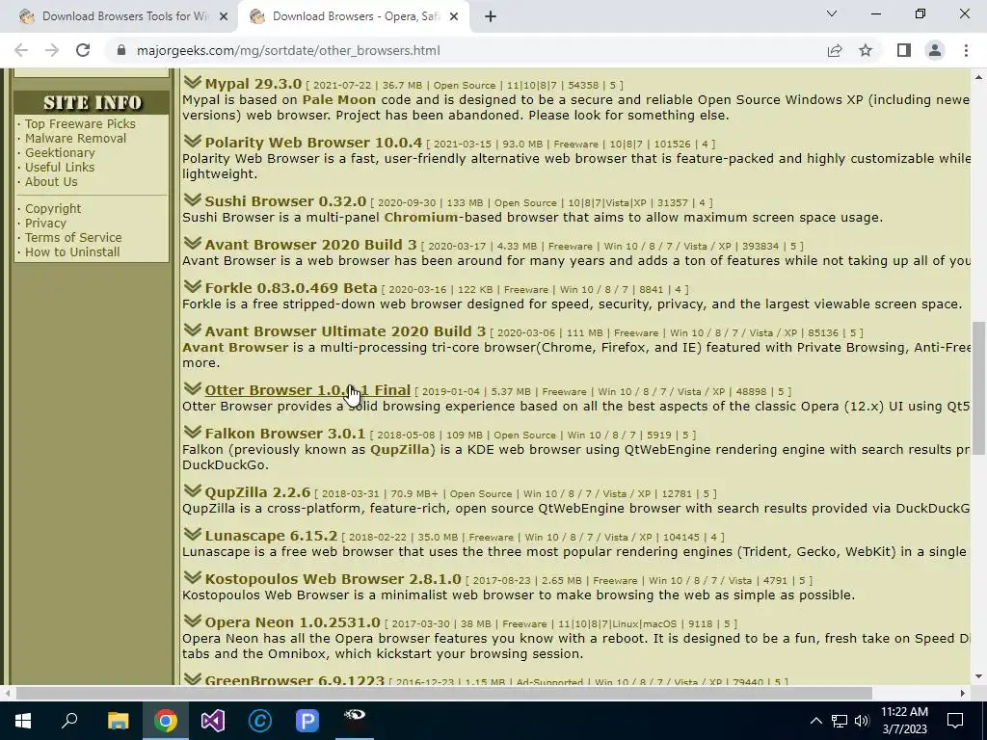Expand the Opera Neon entry arrow
The height and width of the screenshot is (740, 987).
(x=193, y=621)
